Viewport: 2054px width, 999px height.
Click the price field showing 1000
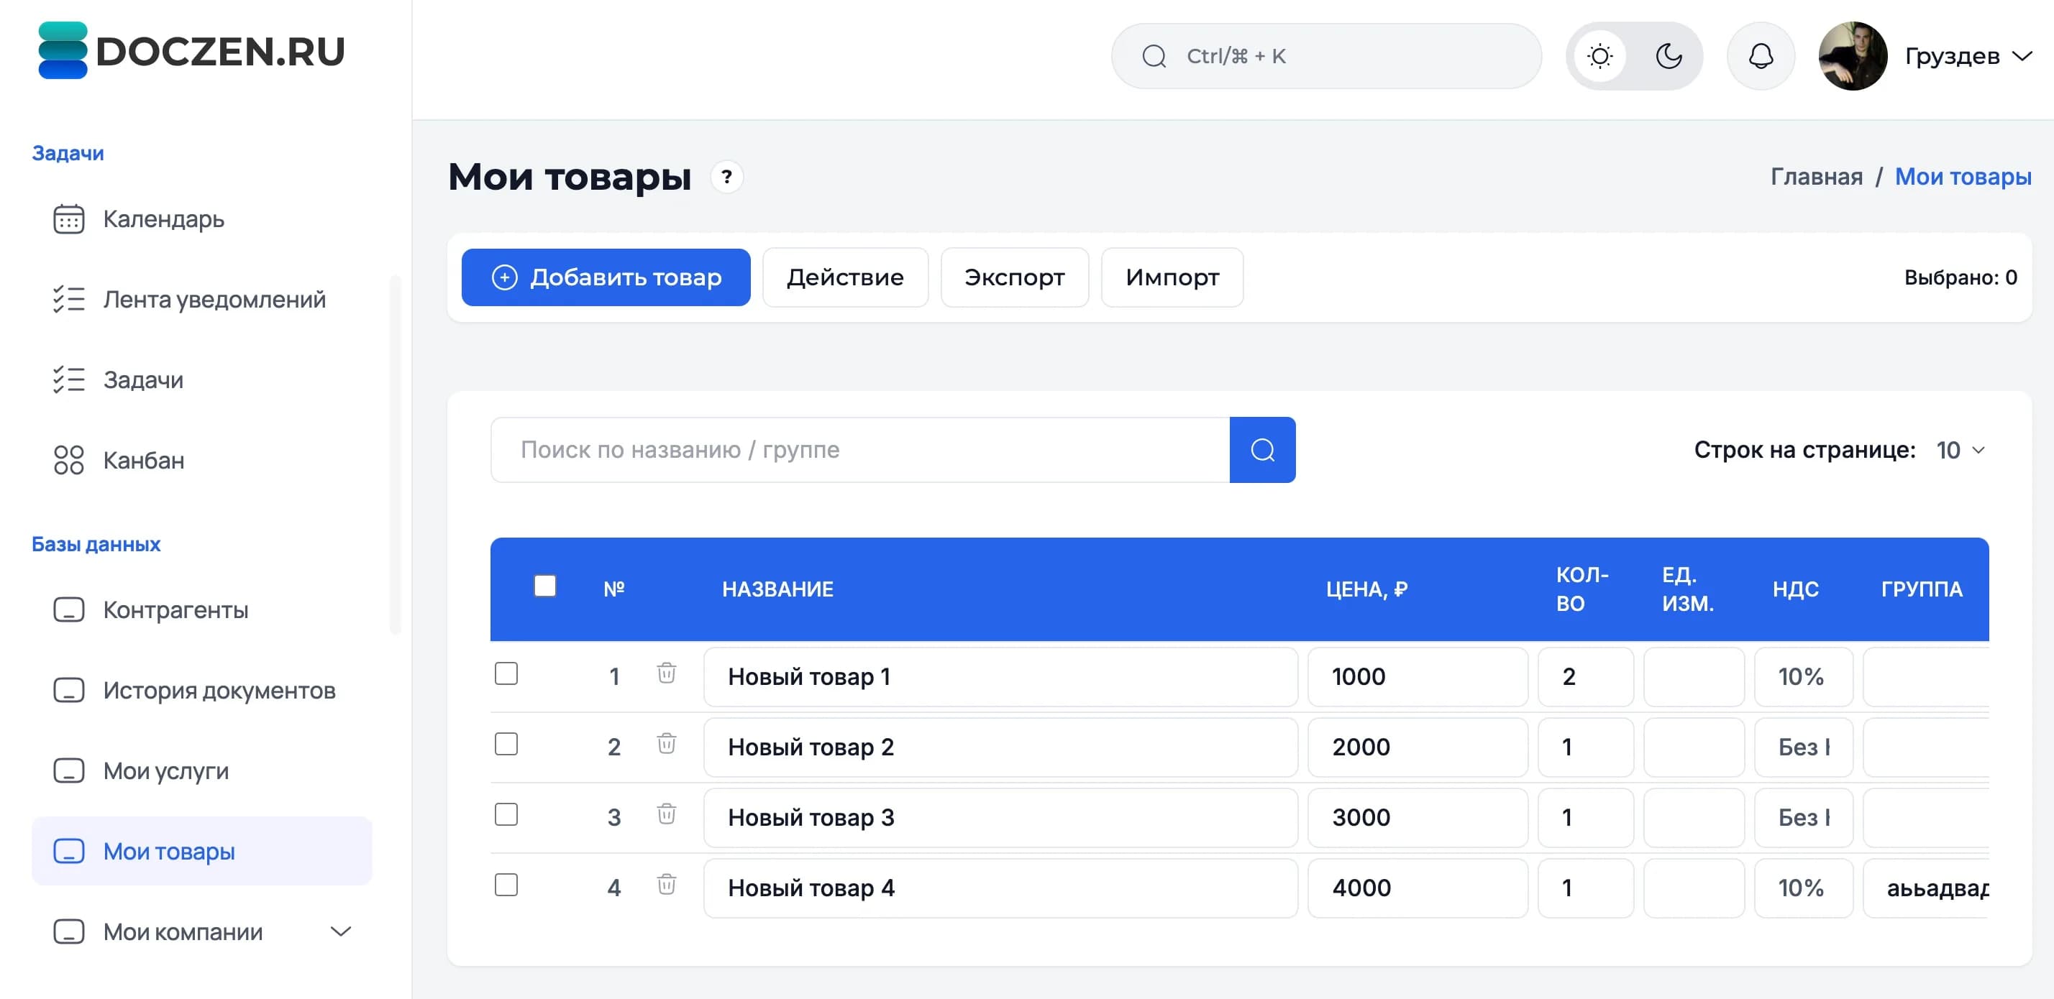pos(1418,677)
